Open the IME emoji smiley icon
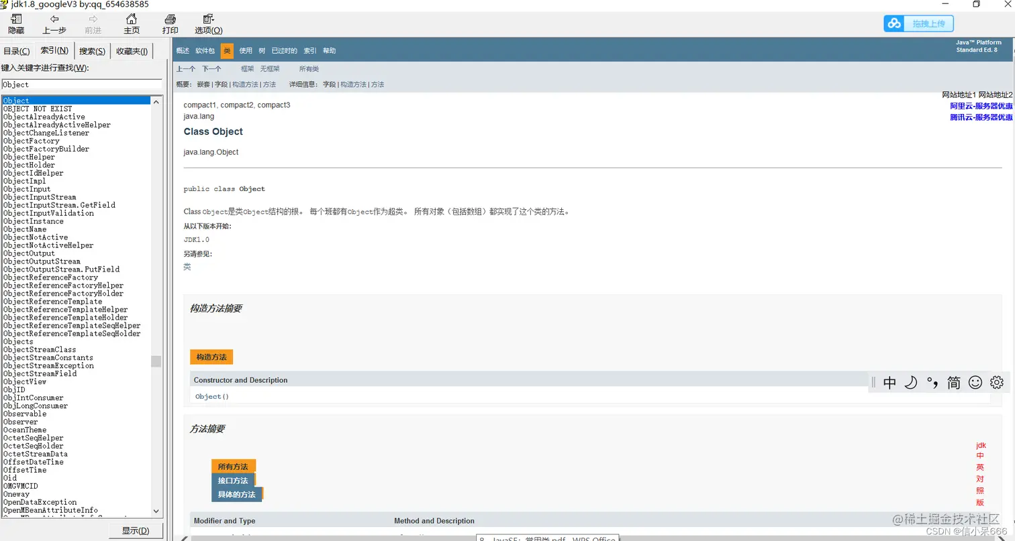This screenshot has width=1015, height=541. 975,383
